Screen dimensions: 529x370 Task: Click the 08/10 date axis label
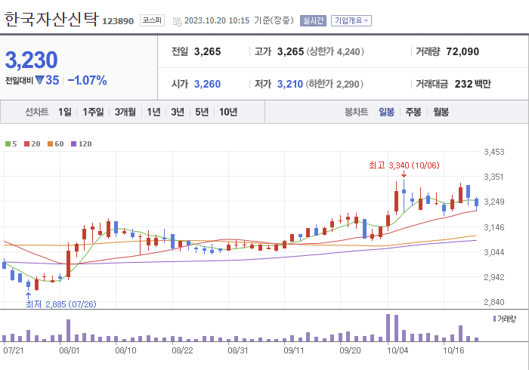tap(126, 350)
